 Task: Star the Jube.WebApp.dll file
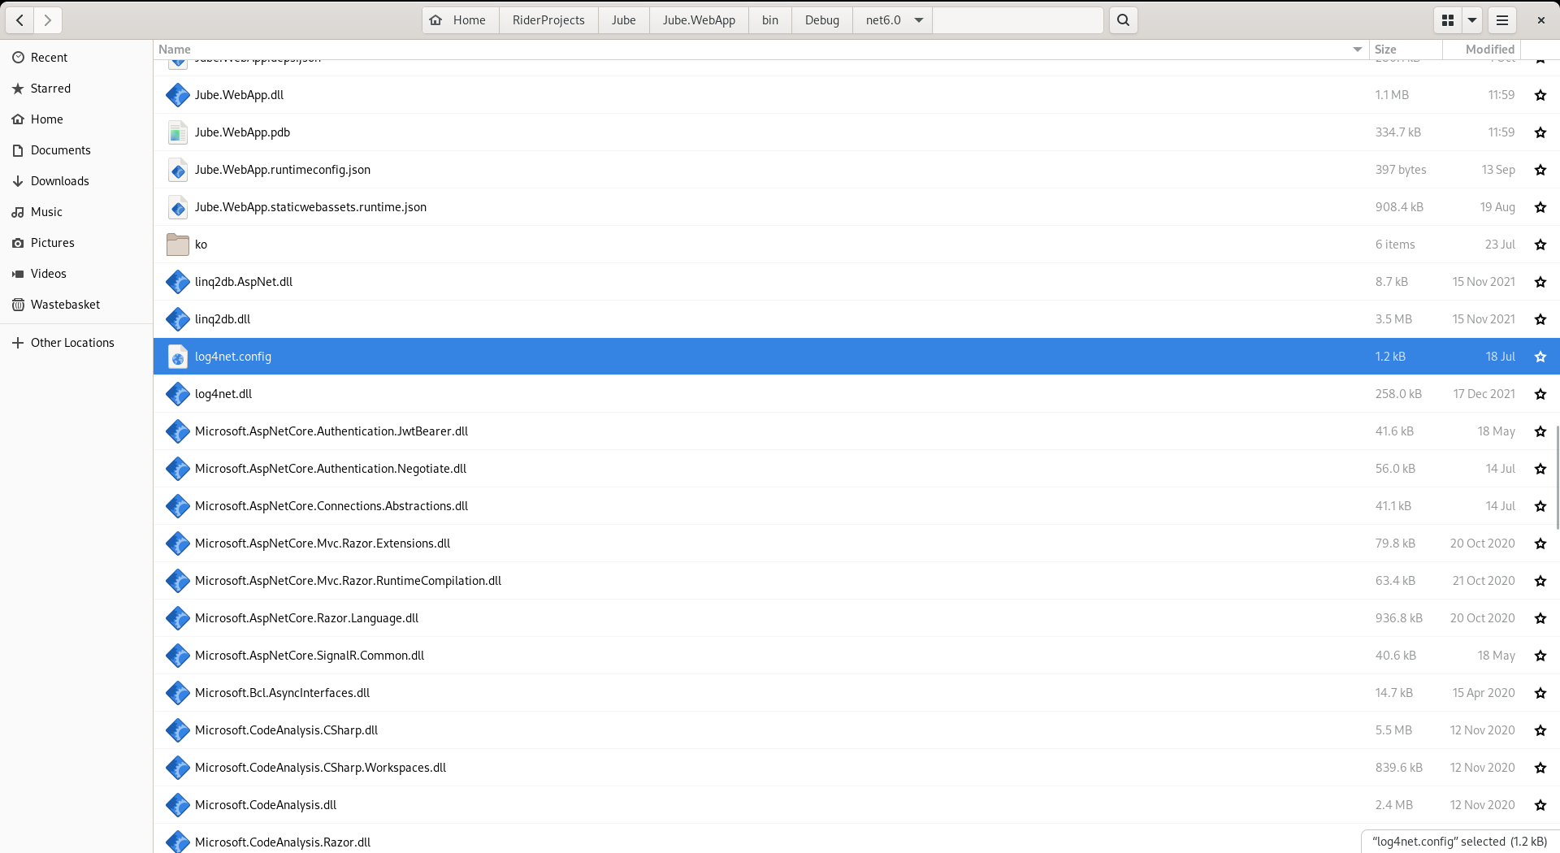pyautogui.click(x=1540, y=95)
